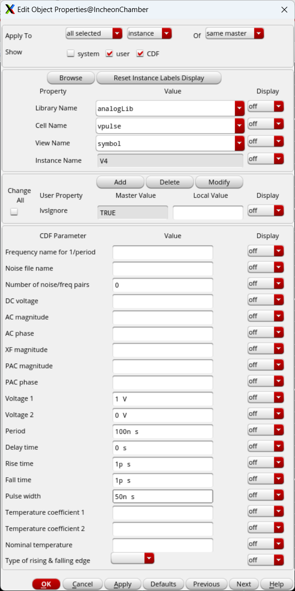
Task: Click the AC magnitude input field
Action: coord(163,318)
